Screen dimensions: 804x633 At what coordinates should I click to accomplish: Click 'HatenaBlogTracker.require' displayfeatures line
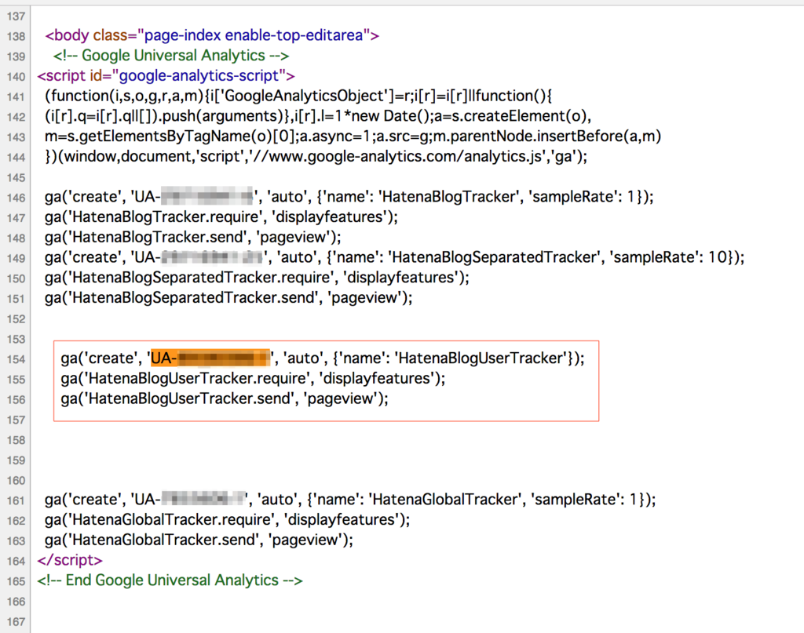pos(221,217)
